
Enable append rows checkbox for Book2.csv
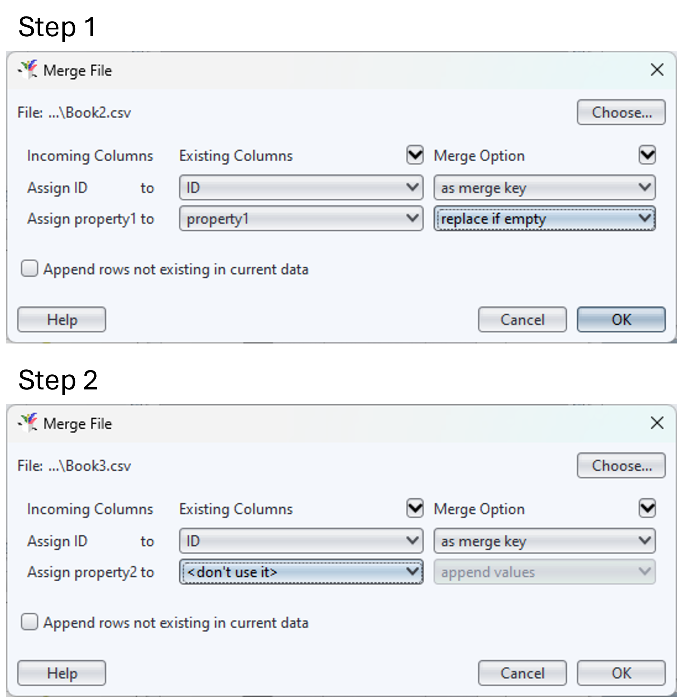coord(29,269)
